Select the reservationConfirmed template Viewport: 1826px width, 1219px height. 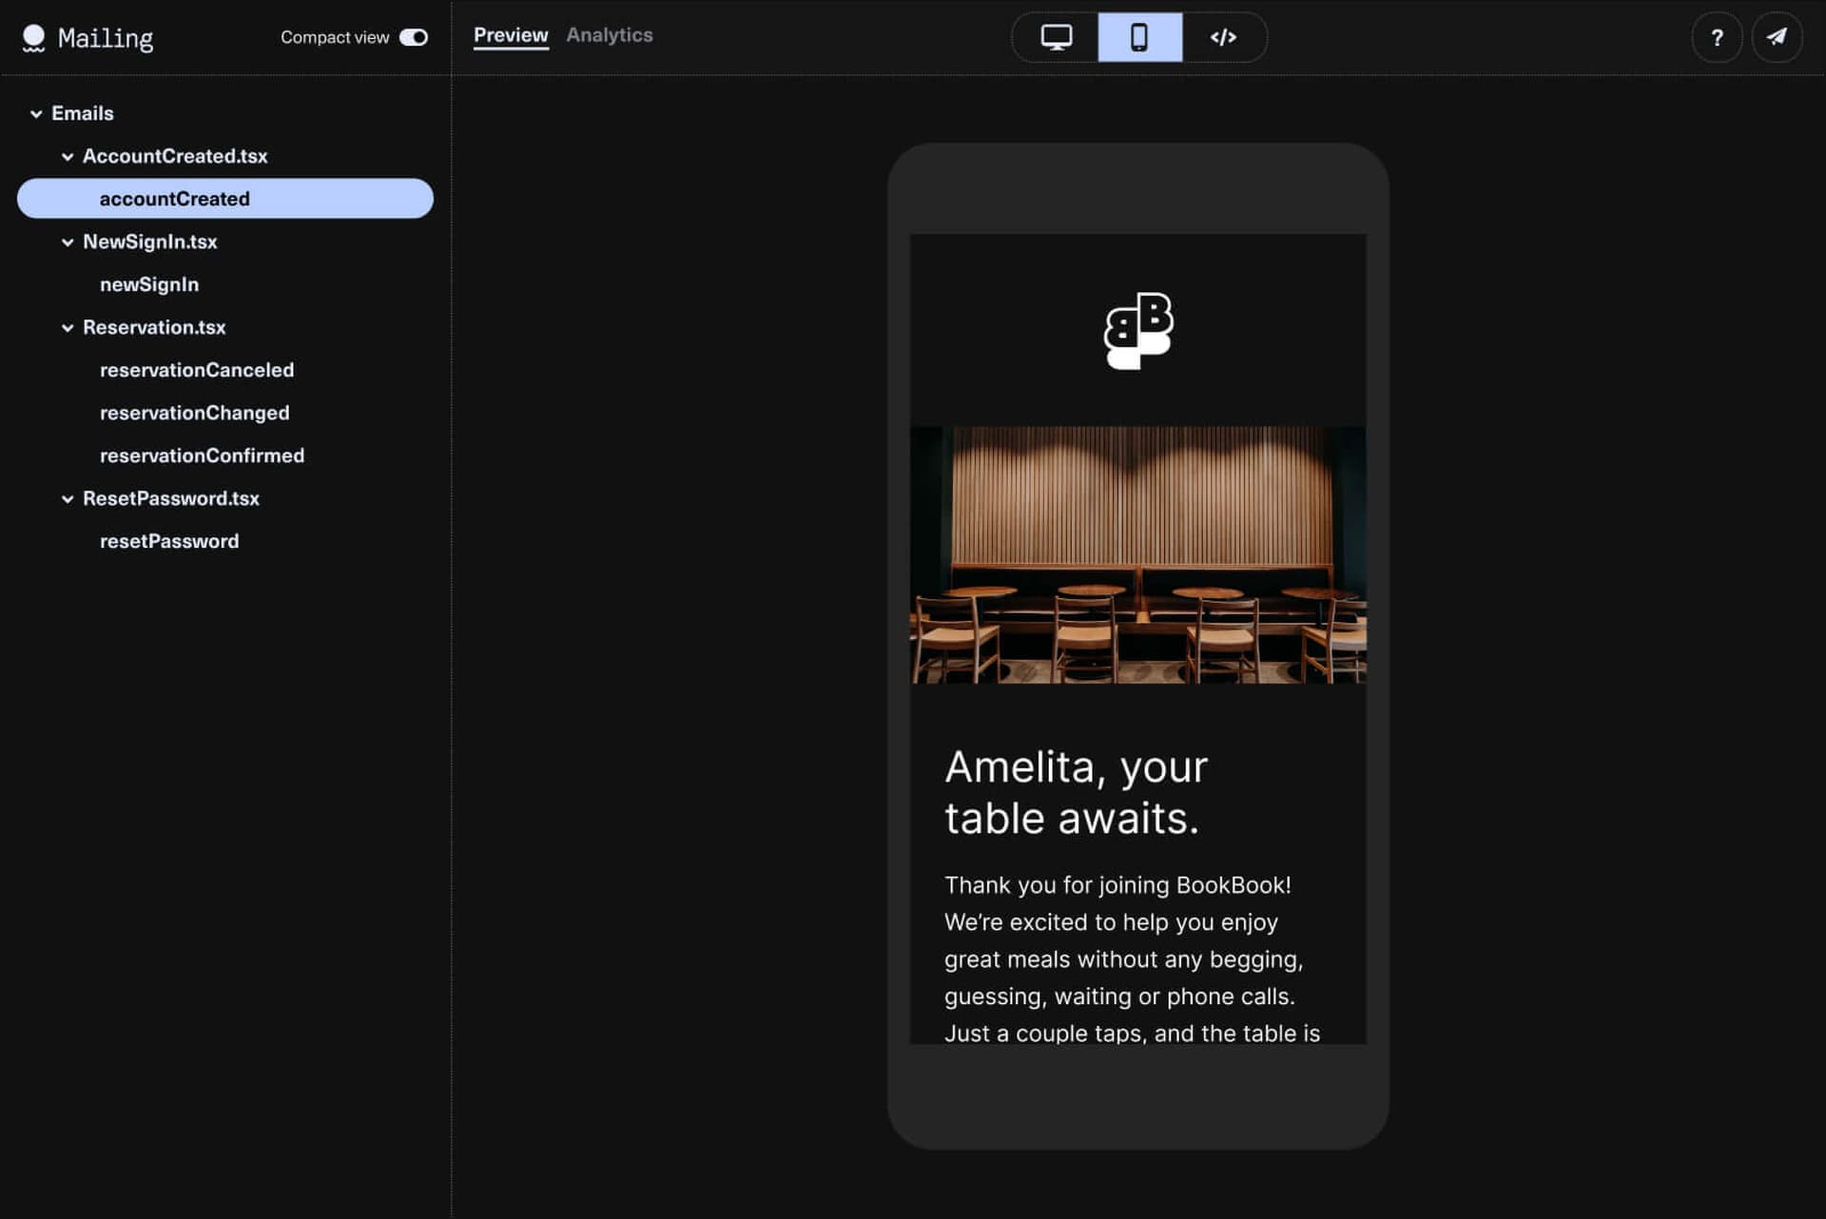(203, 455)
